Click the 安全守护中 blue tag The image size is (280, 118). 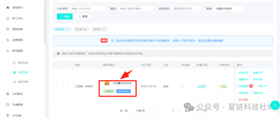[x=124, y=91]
